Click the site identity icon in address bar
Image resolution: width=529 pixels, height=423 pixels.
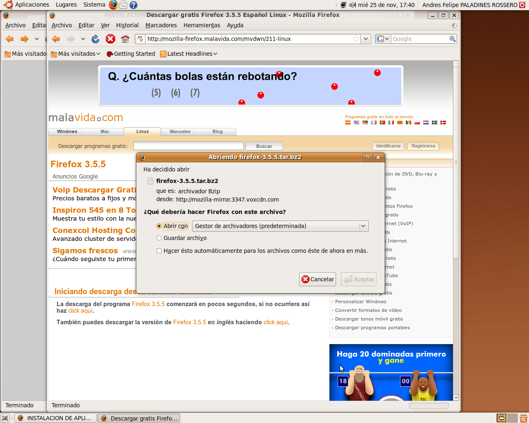coord(141,39)
